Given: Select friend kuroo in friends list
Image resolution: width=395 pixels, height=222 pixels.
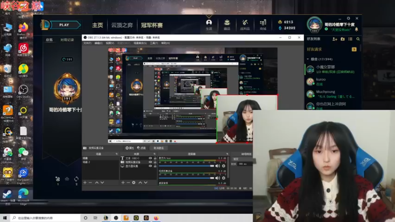Looking at the screenshot, I should [x=331, y=81].
